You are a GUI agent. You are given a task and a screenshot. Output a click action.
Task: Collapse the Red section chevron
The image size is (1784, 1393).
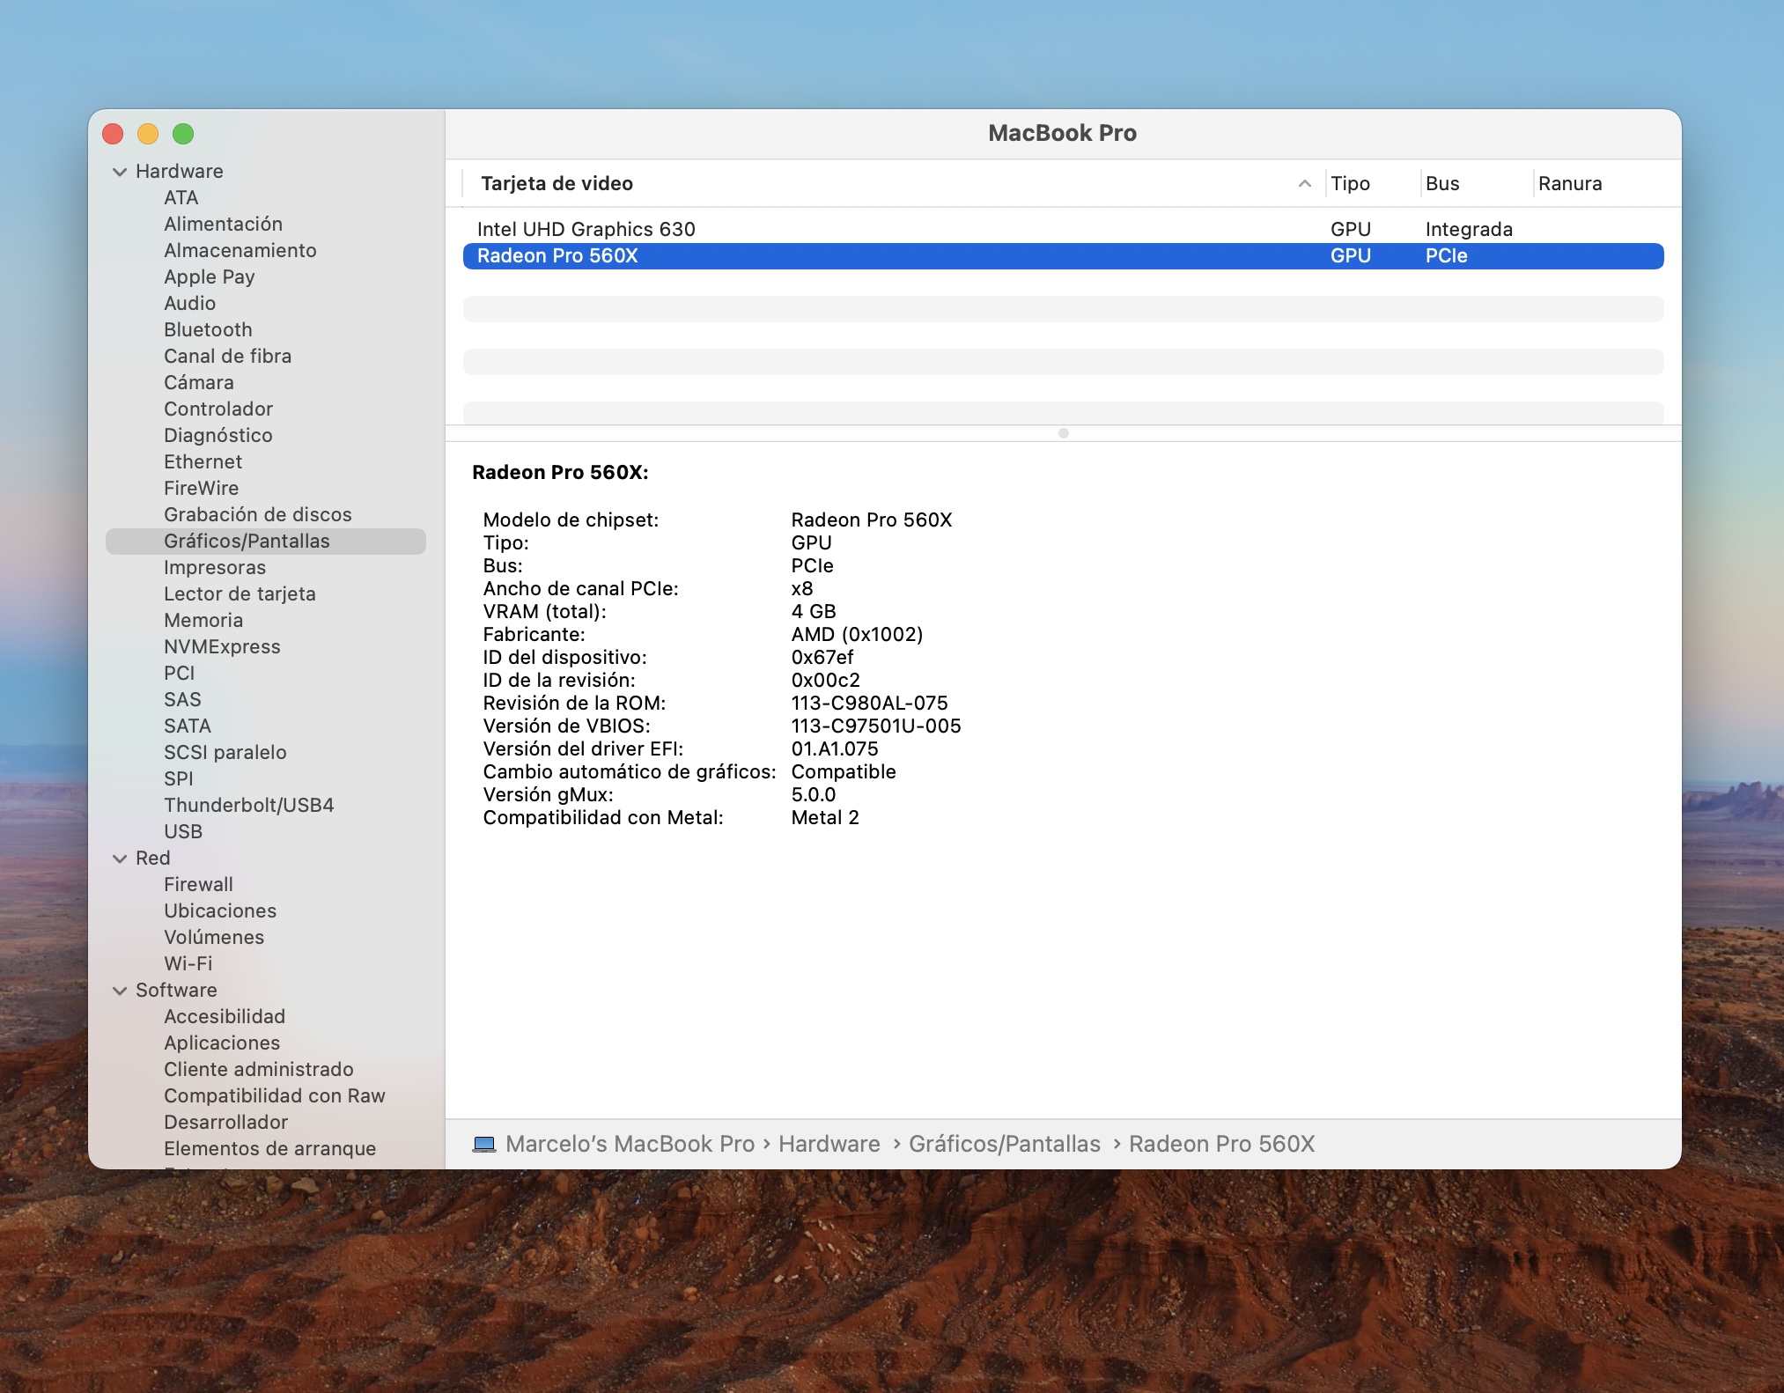pyautogui.click(x=120, y=859)
